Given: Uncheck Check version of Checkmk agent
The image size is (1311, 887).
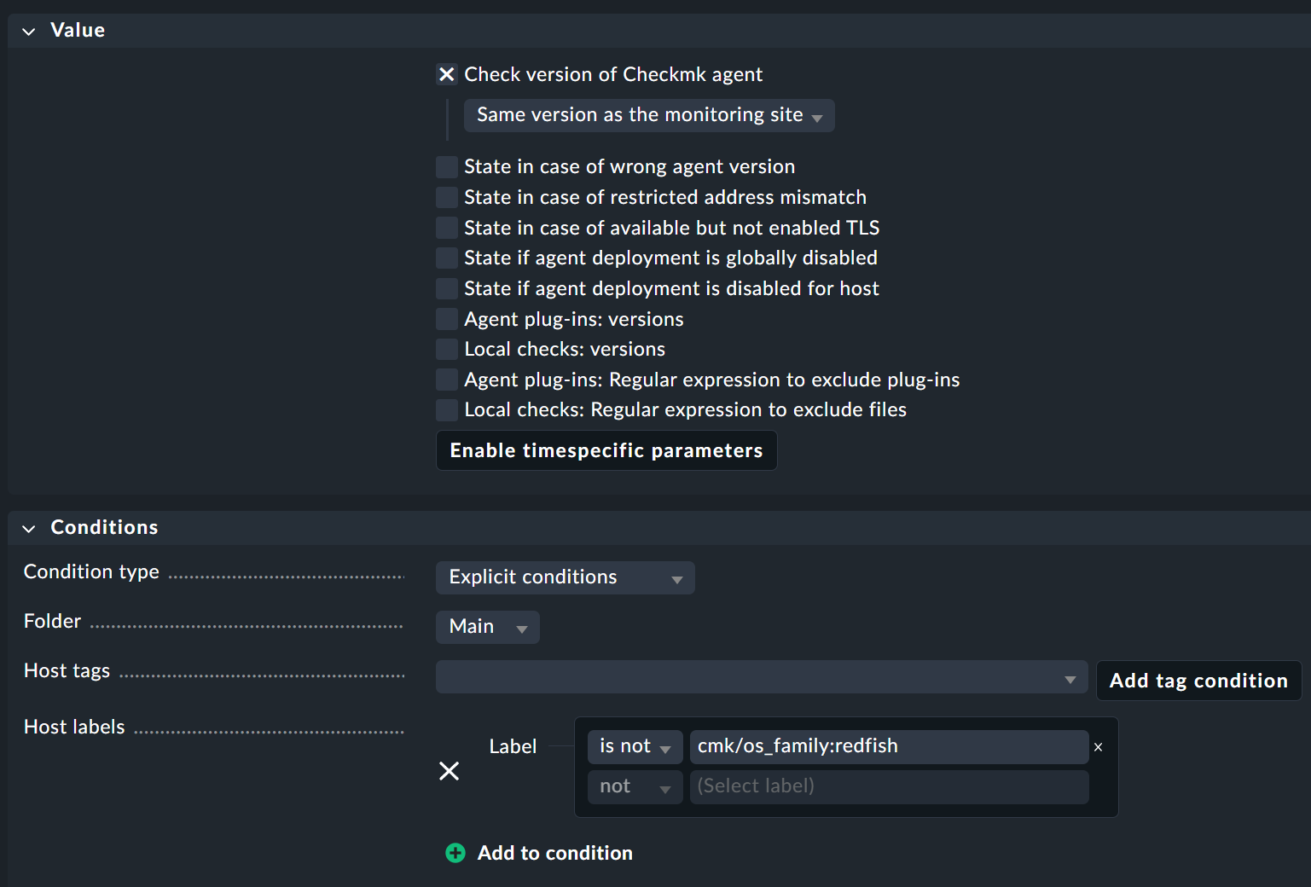Looking at the screenshot, I should coord(446,74).
